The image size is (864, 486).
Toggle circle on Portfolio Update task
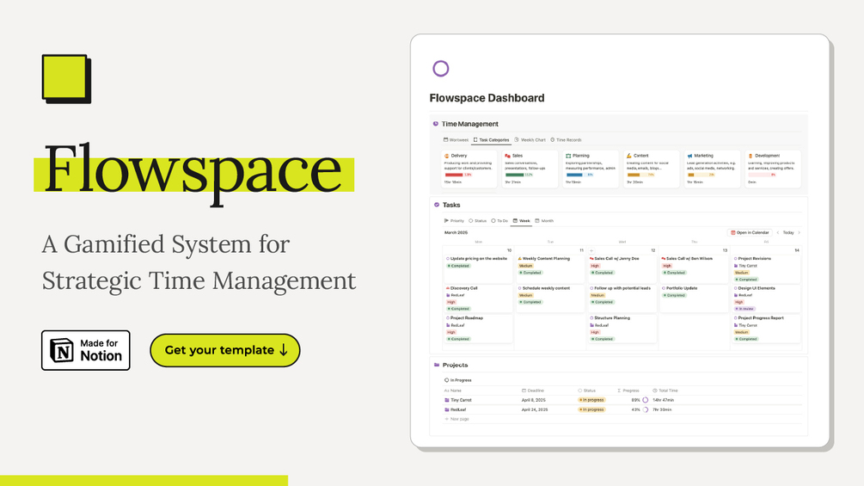(664, 288)
